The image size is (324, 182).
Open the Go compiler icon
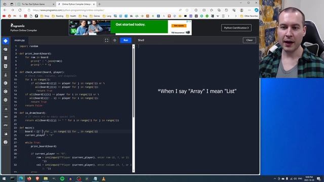point(6,117)
